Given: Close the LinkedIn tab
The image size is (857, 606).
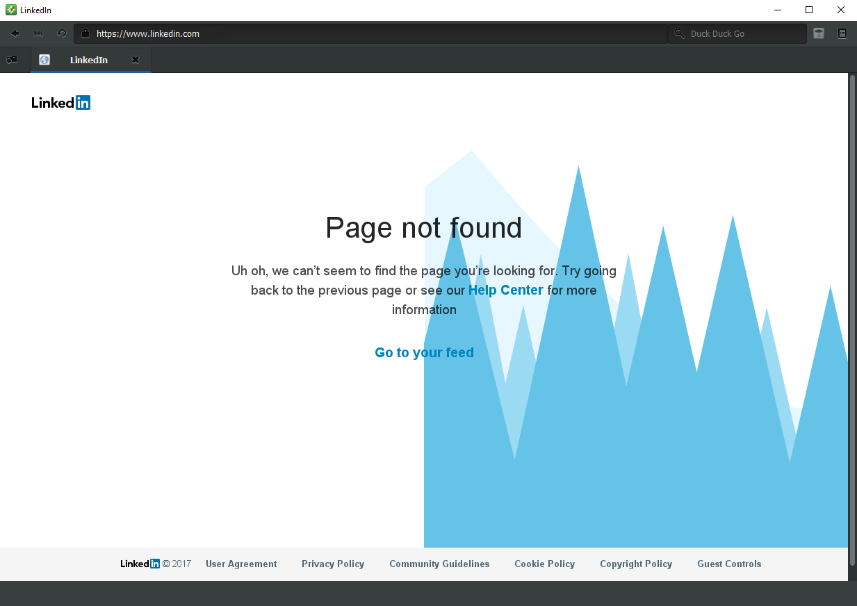Looking at the screenshot, I should [x=136, y=60].
